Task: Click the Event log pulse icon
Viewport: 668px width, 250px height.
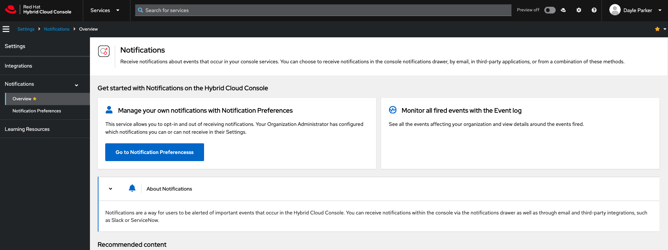Action: point(392,110)
